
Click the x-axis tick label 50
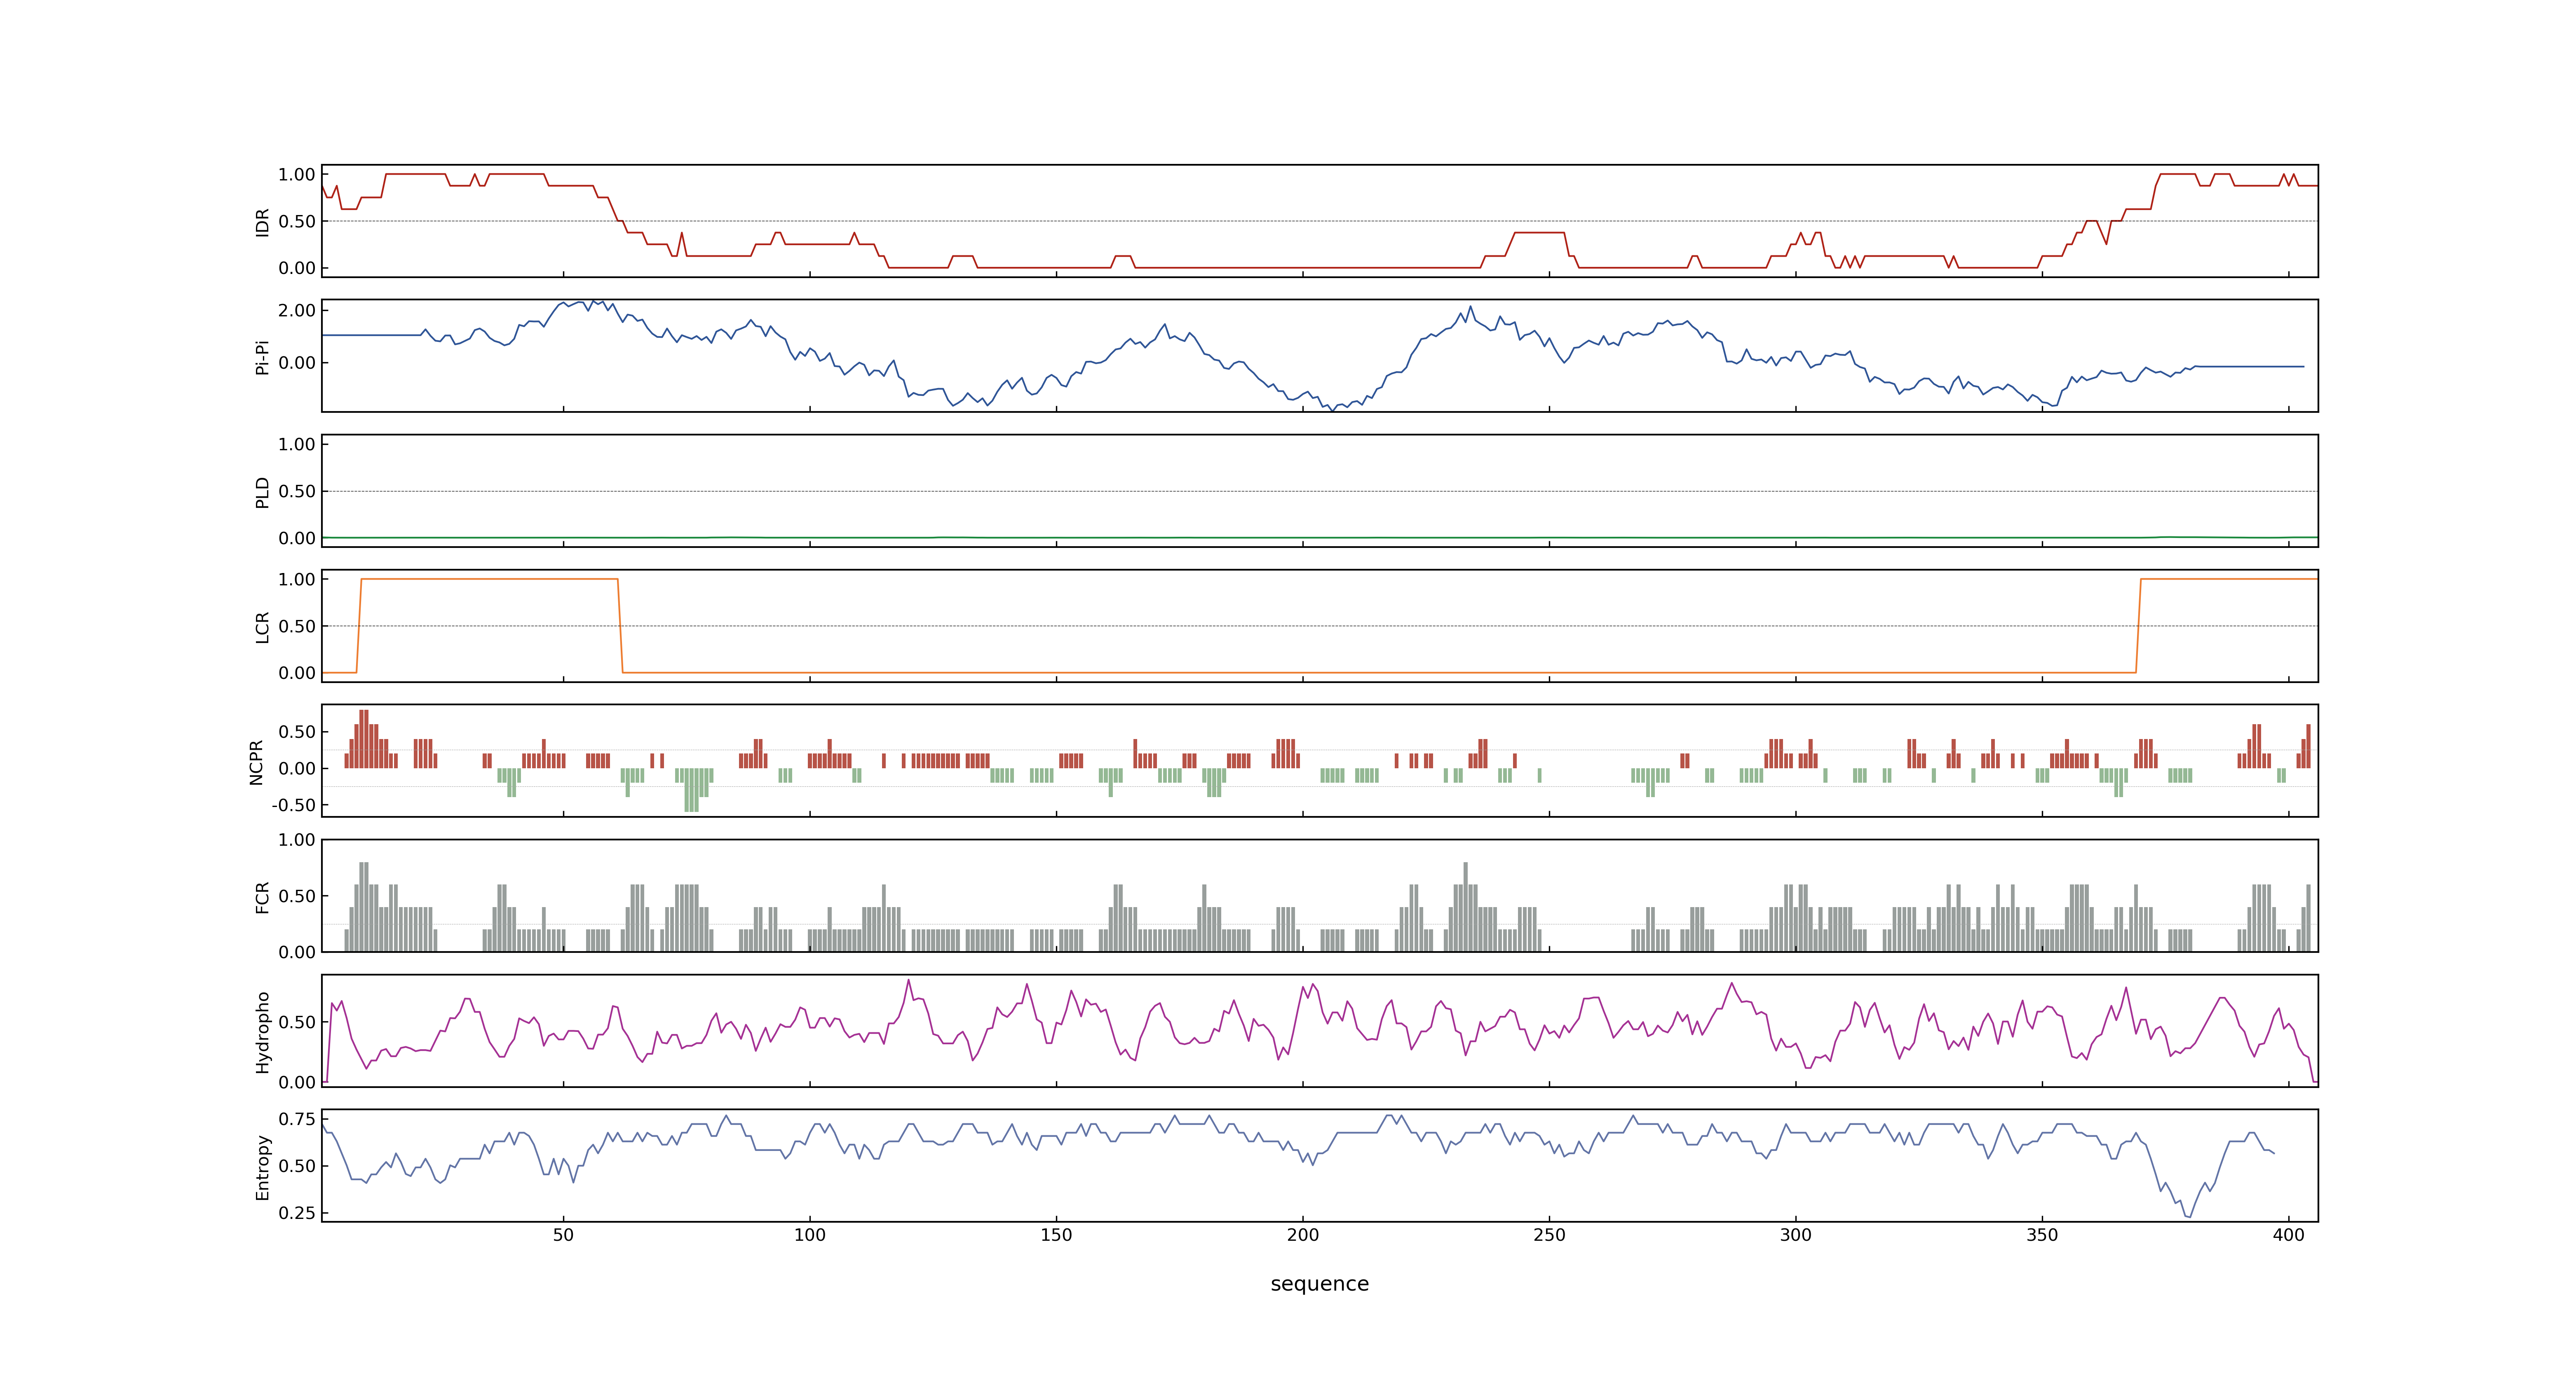point(563,1234)
